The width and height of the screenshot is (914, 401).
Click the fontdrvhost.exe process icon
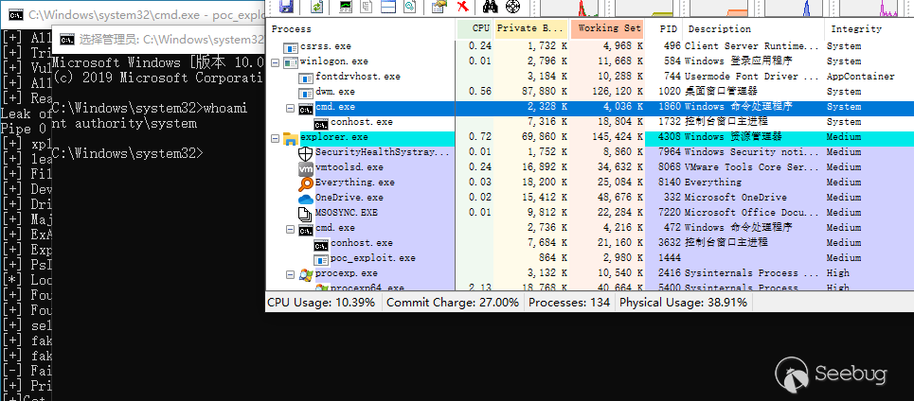coord(305,78)
